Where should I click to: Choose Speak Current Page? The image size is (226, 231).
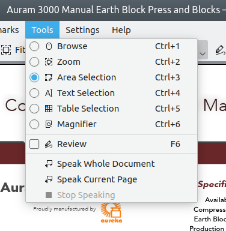coord(97,179)
